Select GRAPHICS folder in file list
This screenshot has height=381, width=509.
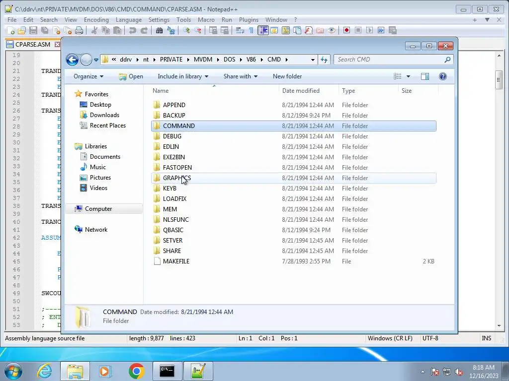(293, 178)
